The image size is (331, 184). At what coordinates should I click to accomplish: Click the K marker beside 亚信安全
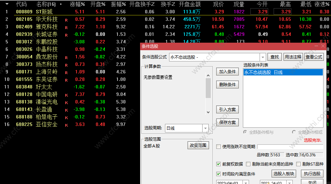click(67, 125)
